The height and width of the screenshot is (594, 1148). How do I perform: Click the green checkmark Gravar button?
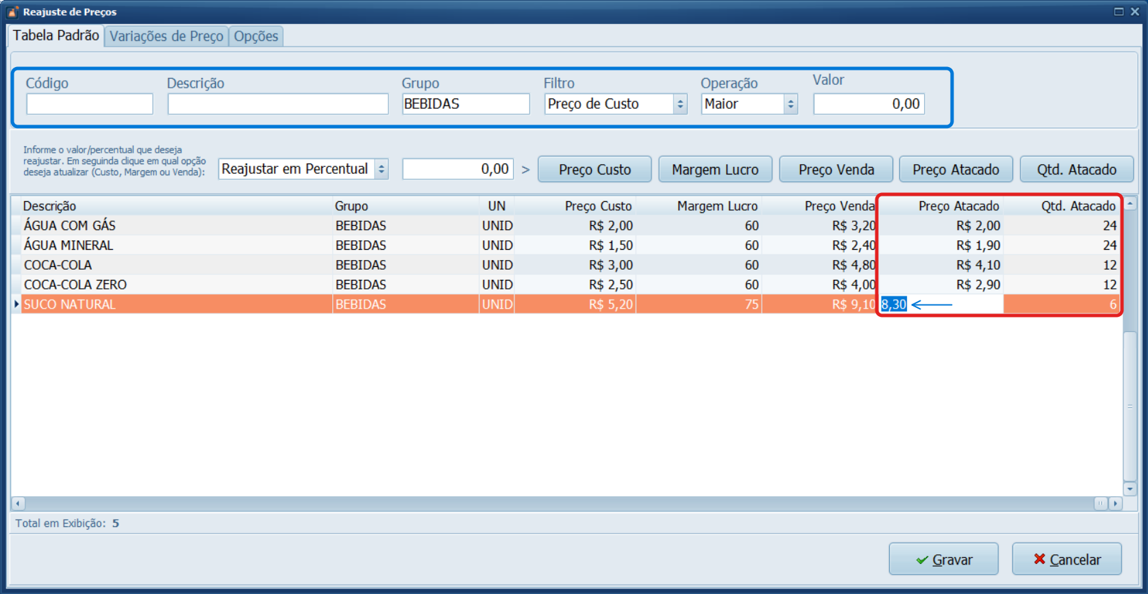(x=943, y=559)
